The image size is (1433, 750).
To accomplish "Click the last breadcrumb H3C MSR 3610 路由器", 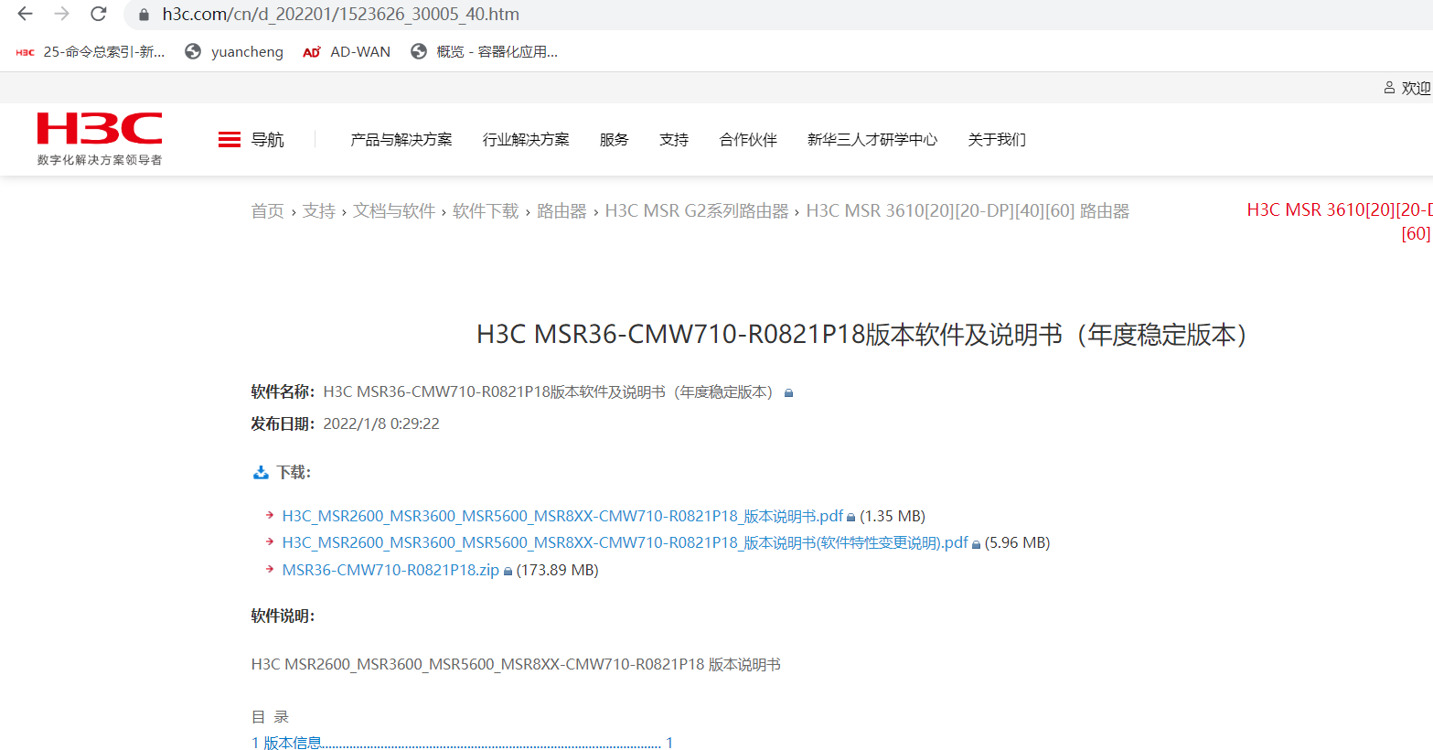I will (x=968, y=211).
